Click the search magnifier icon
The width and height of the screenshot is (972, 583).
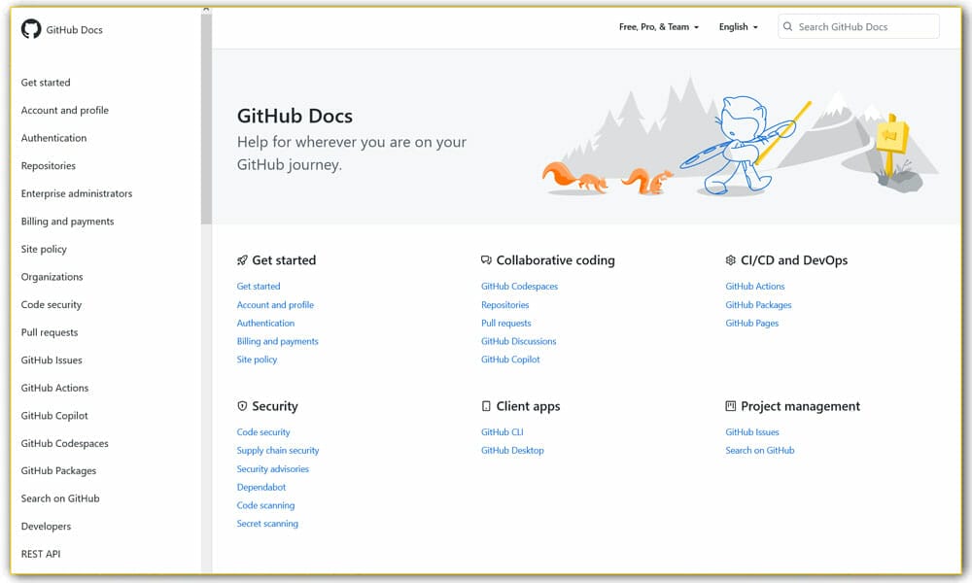(x=787, y=26)
